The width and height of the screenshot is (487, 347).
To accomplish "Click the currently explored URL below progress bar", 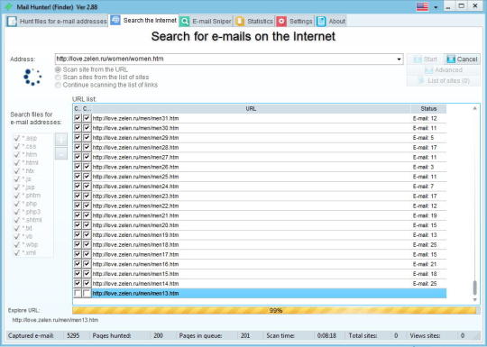I will pos(55,320).
